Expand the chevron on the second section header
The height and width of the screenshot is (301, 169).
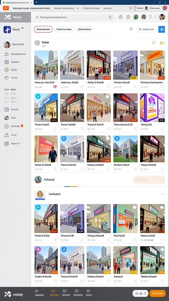coord(162,194)
